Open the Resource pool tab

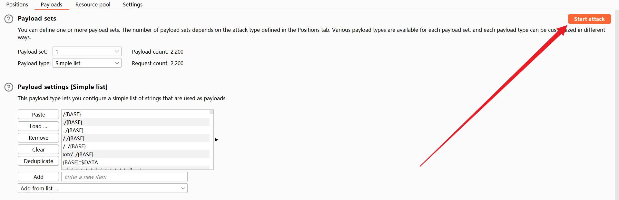point(93,4)
